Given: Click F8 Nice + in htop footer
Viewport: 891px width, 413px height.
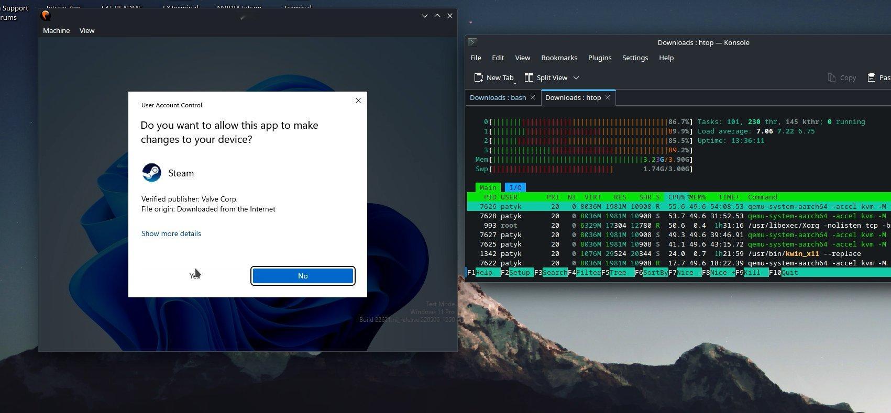Looking at the screenshot, I should pos(718,272).
